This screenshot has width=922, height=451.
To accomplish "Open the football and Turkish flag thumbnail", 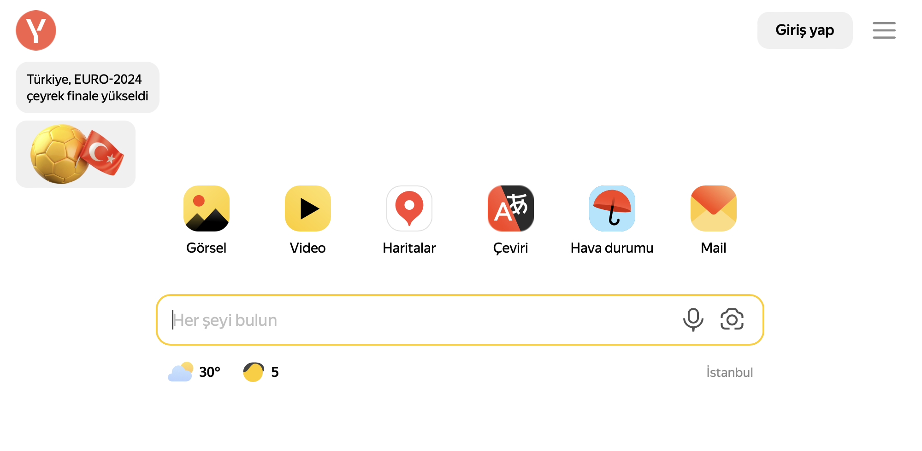I will (76, 154).
